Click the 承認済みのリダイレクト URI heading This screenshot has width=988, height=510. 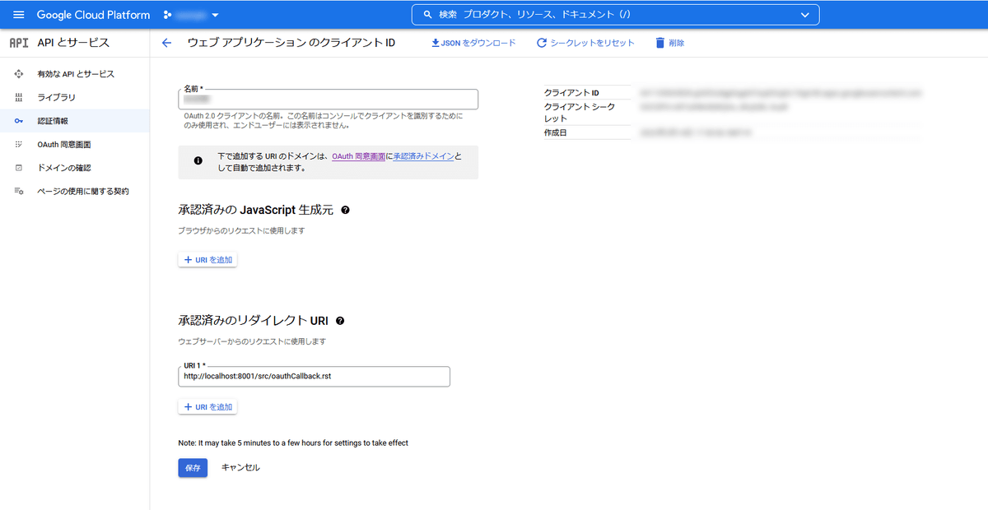pyautogui.click(x=254, y=321)
